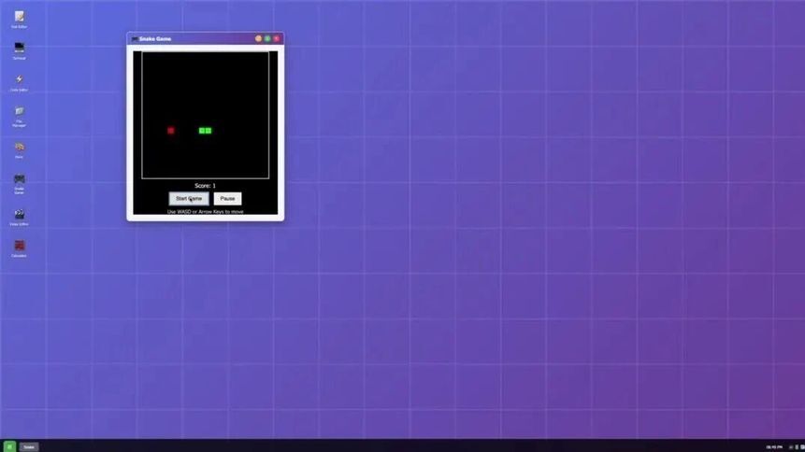
Task: Click 'Use WASD or Arrow Keys to move' text
Action: point(206,211)
